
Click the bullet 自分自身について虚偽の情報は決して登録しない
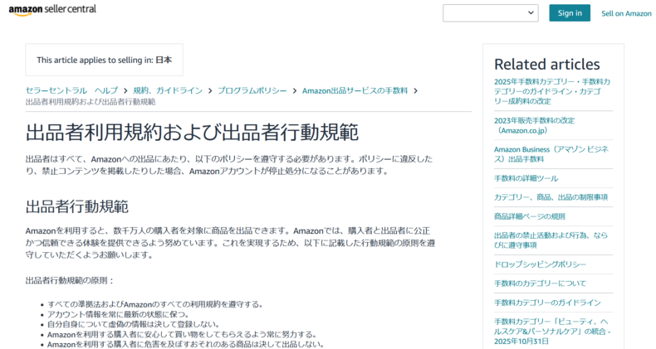point(134,324)
